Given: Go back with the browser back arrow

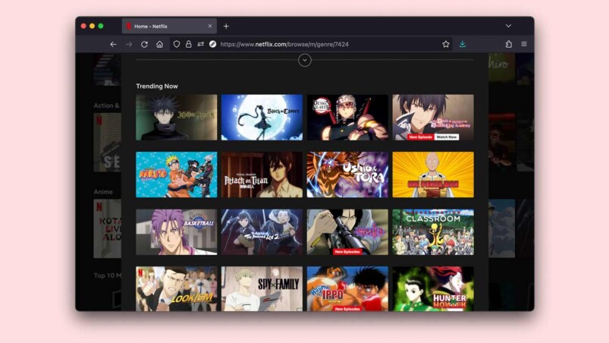Looking at the screenshot, I should pyautogui.click(x=113, y=44).
